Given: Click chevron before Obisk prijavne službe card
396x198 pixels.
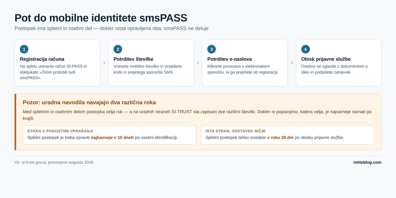Looking at the screenshot, I should pos(292,63).
